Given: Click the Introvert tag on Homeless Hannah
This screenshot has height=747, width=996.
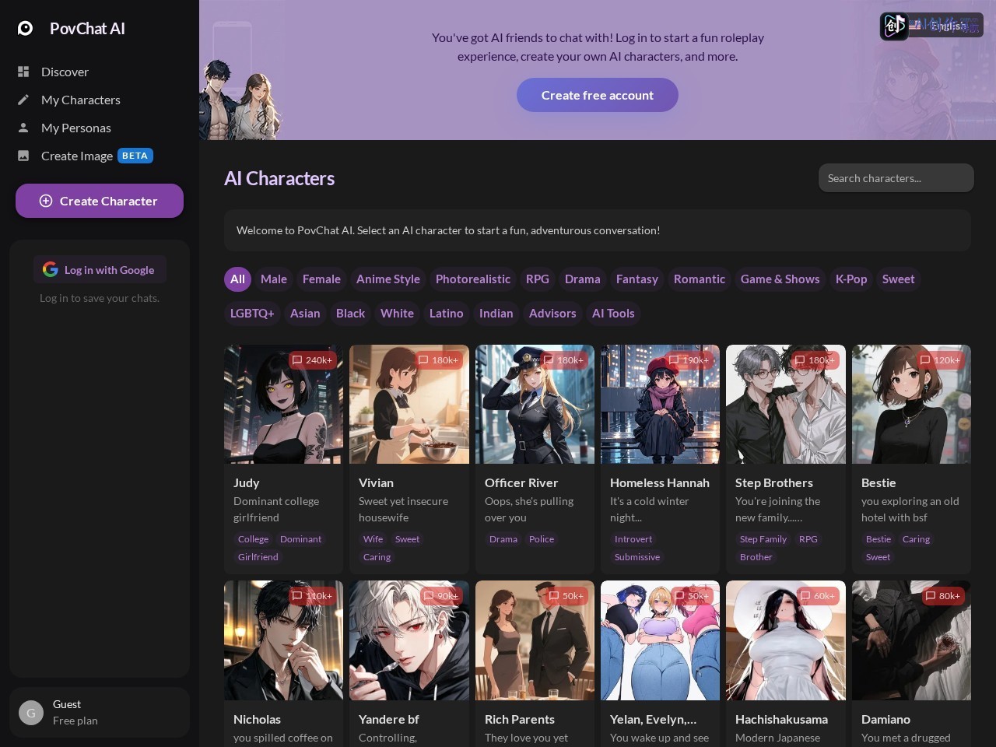Looking at the screenshot, I should coord(633,539).
